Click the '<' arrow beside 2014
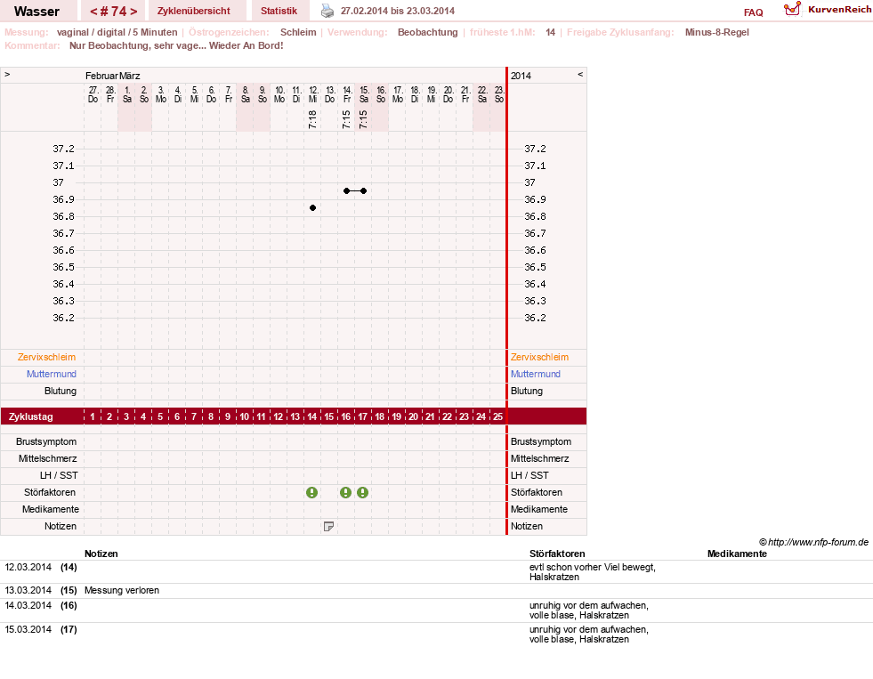The height and width of the screenshot is (679, 873). click(580, 74)
